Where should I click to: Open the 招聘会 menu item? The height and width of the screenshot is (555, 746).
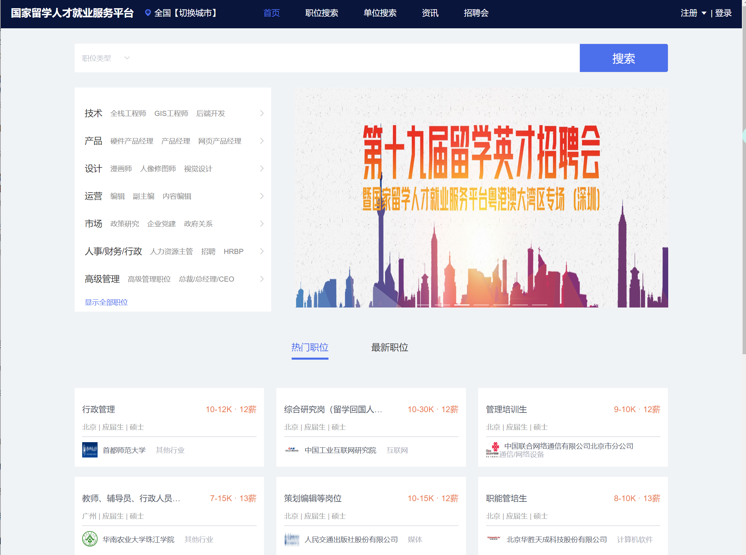476,13
